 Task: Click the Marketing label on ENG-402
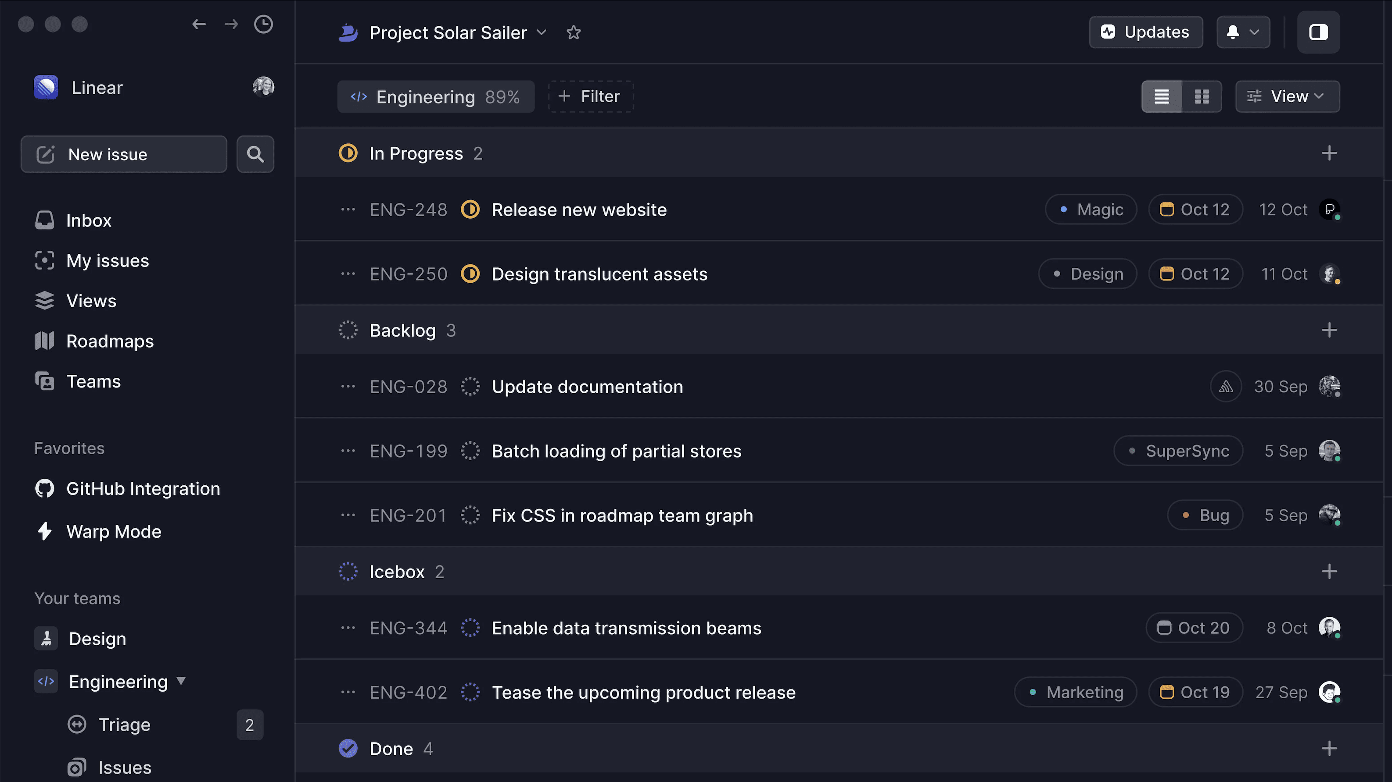pyautogui.click(x=1076, y=693)
